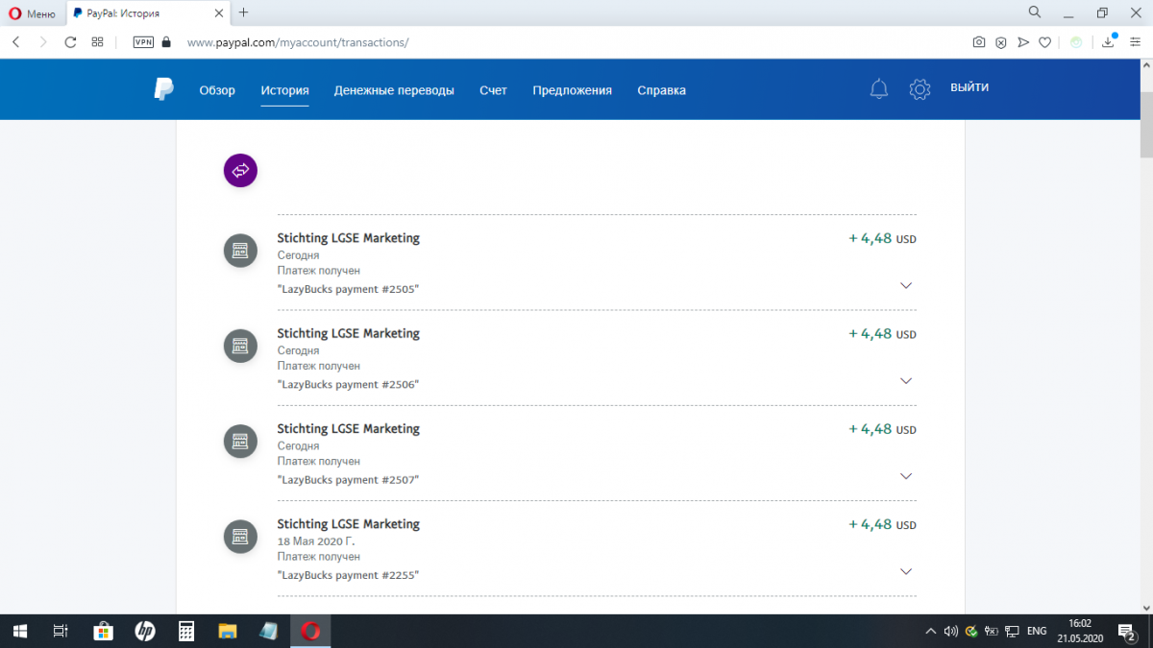Click text "LazyBucks payment #2505"
Image resolution: width=1153 pixels, height=648 pixels.
pyautogui.click(x=348, y=289)
